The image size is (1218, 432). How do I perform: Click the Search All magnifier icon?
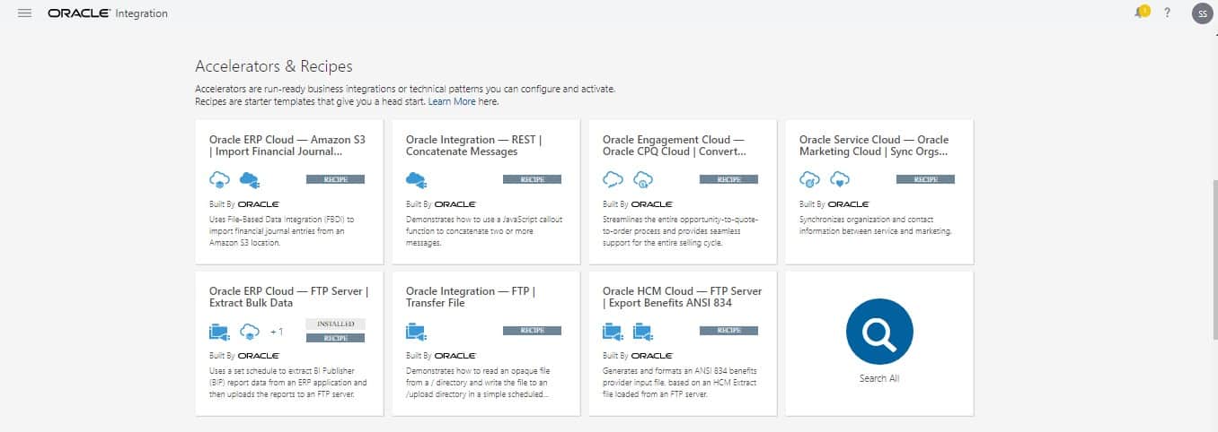click(x=878, y=332)
